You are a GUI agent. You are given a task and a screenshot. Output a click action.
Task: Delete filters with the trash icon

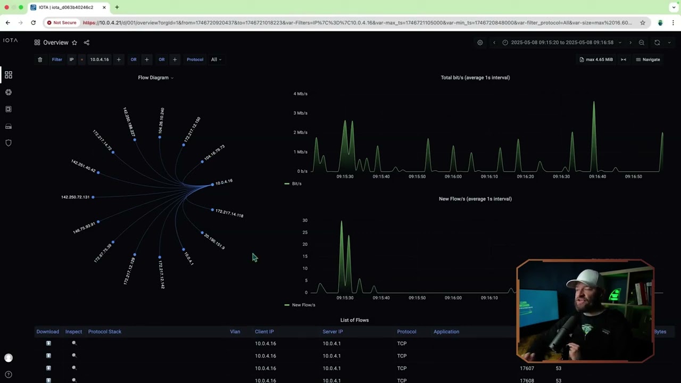click(40, 60)
